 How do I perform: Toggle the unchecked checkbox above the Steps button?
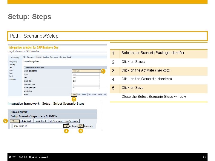[x=74, y=91]
